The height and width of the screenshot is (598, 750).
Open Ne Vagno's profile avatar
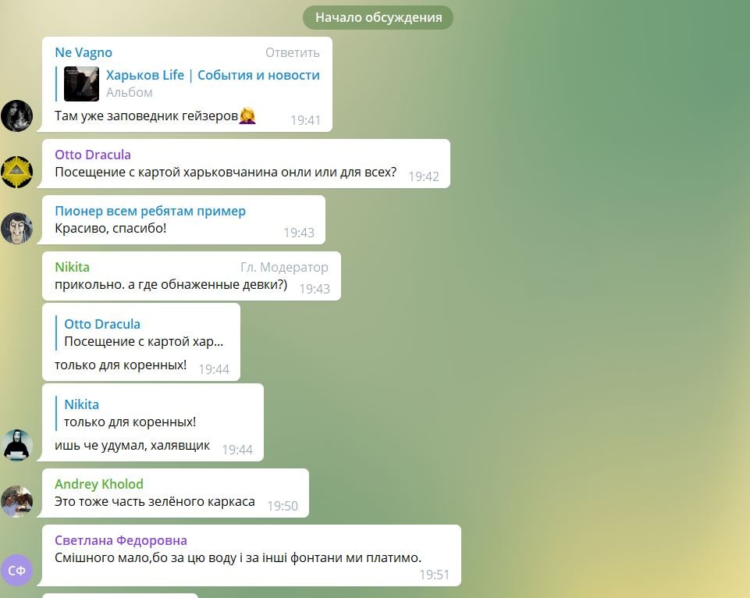[16, 116]
